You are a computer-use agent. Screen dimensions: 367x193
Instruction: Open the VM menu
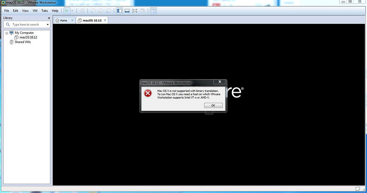click(35, 11)
